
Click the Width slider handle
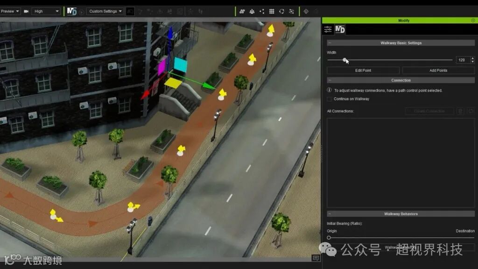(344, 60)
